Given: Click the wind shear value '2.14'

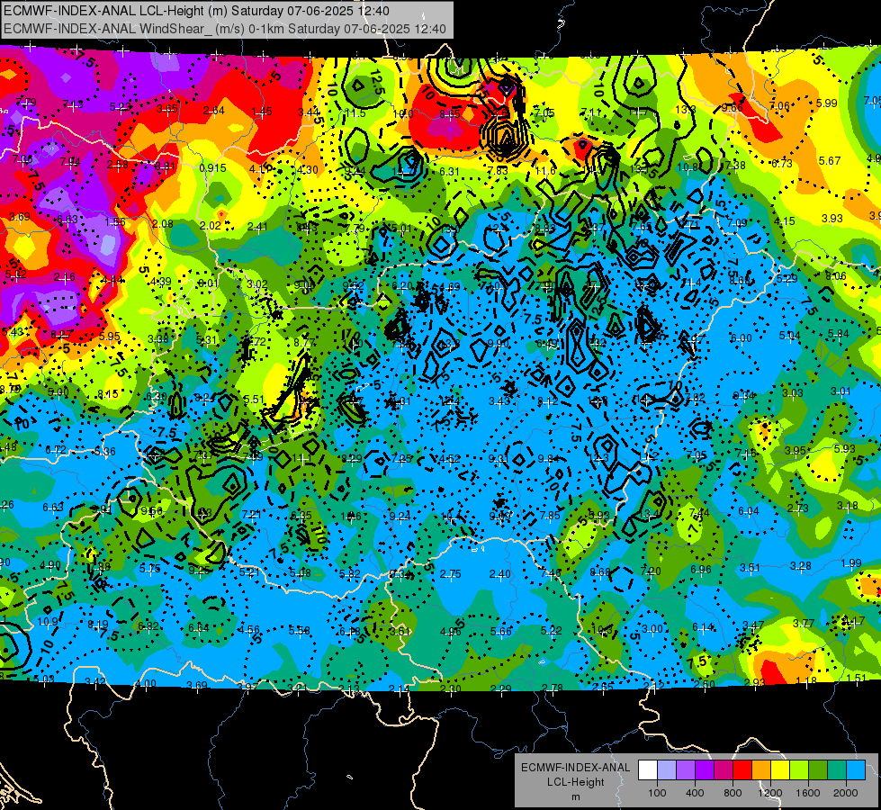Looking at the screenshot, I should (399, 689).
